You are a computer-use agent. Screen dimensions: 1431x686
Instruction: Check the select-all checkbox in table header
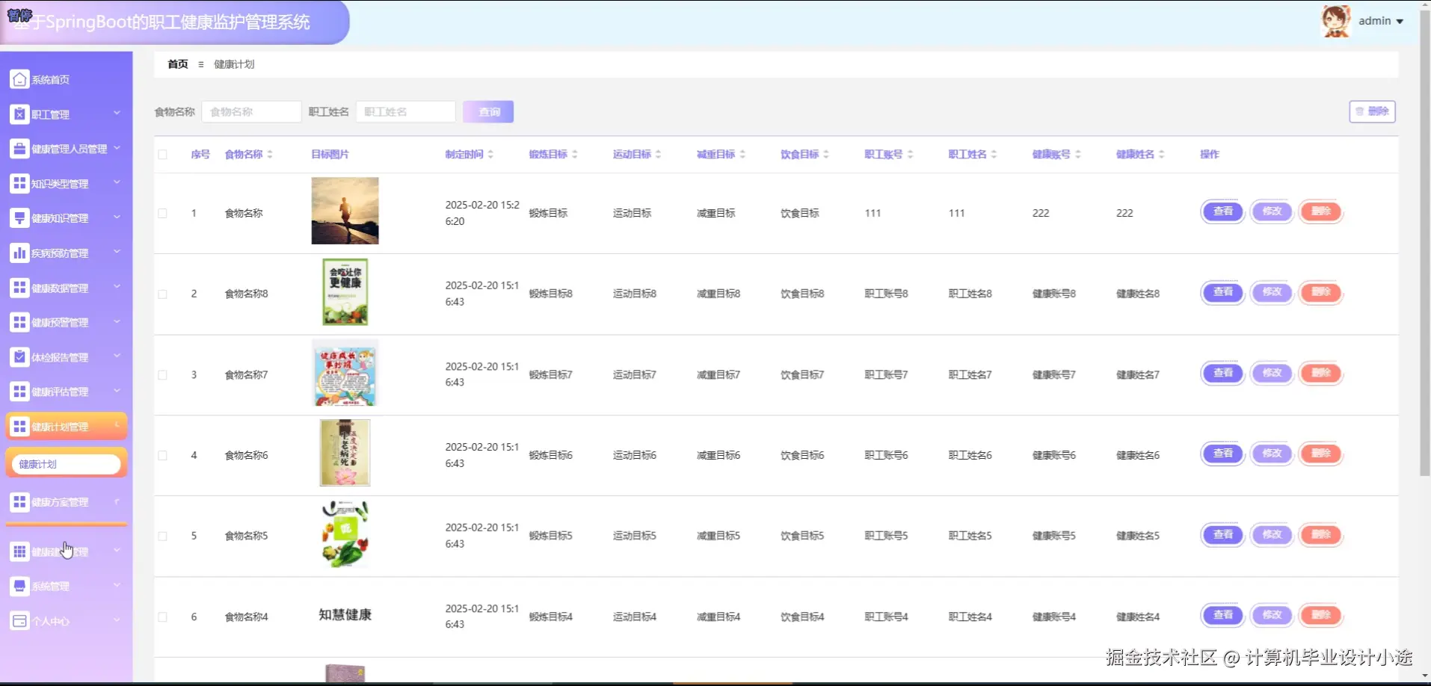[162, 154]
